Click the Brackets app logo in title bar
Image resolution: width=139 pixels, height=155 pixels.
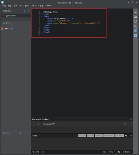[x=2, y=2]
